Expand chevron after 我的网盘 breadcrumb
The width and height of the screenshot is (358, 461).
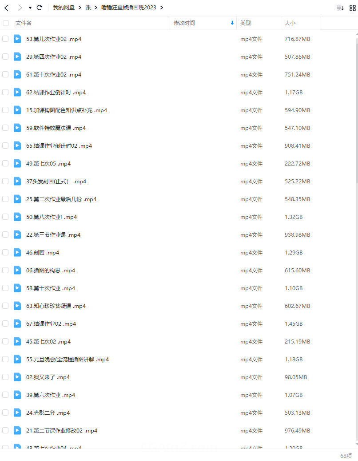(x=80, y=8)
